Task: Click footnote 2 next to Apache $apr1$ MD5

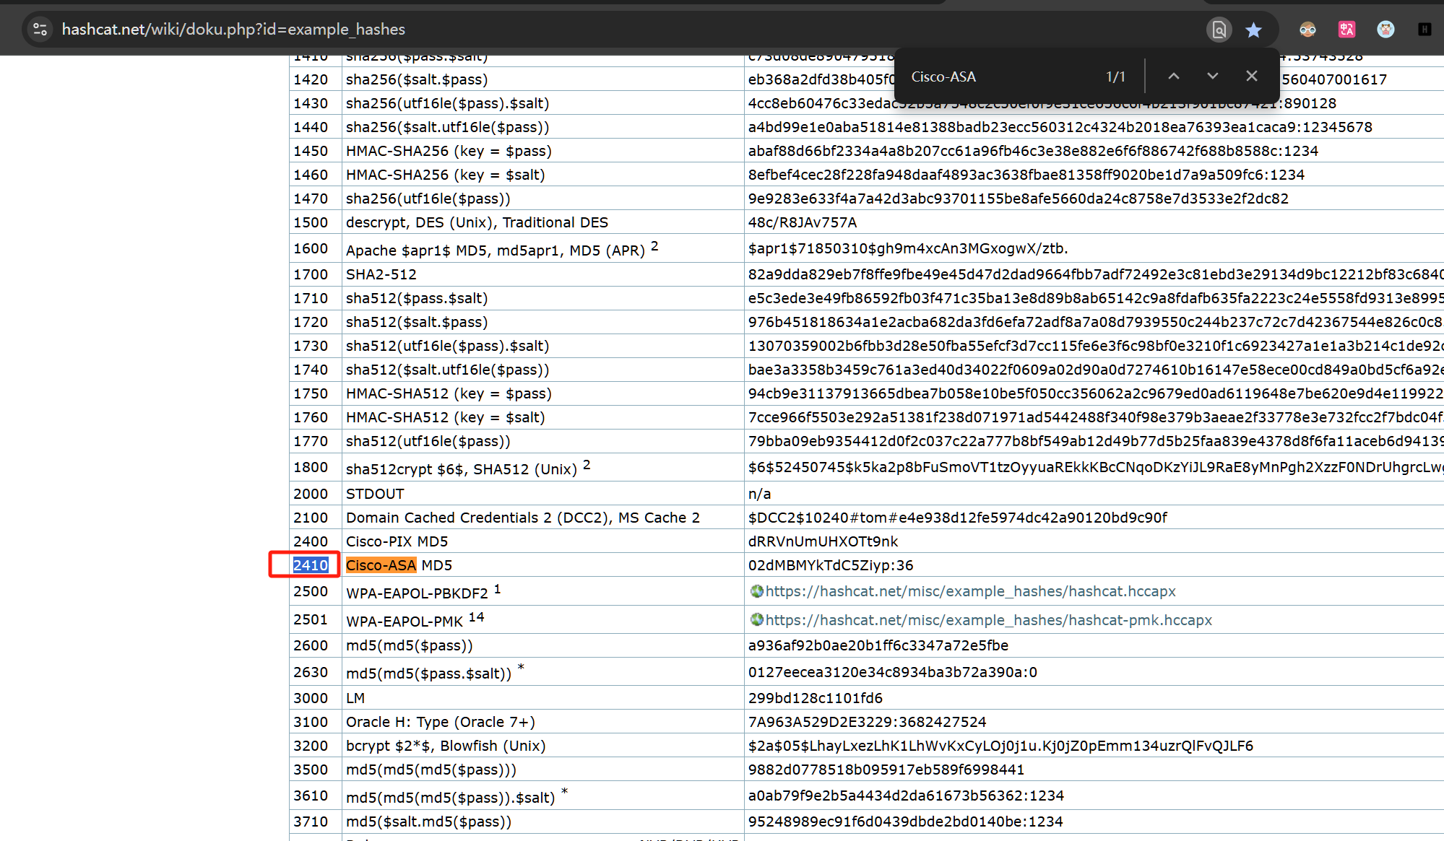Action: [654, 245]
